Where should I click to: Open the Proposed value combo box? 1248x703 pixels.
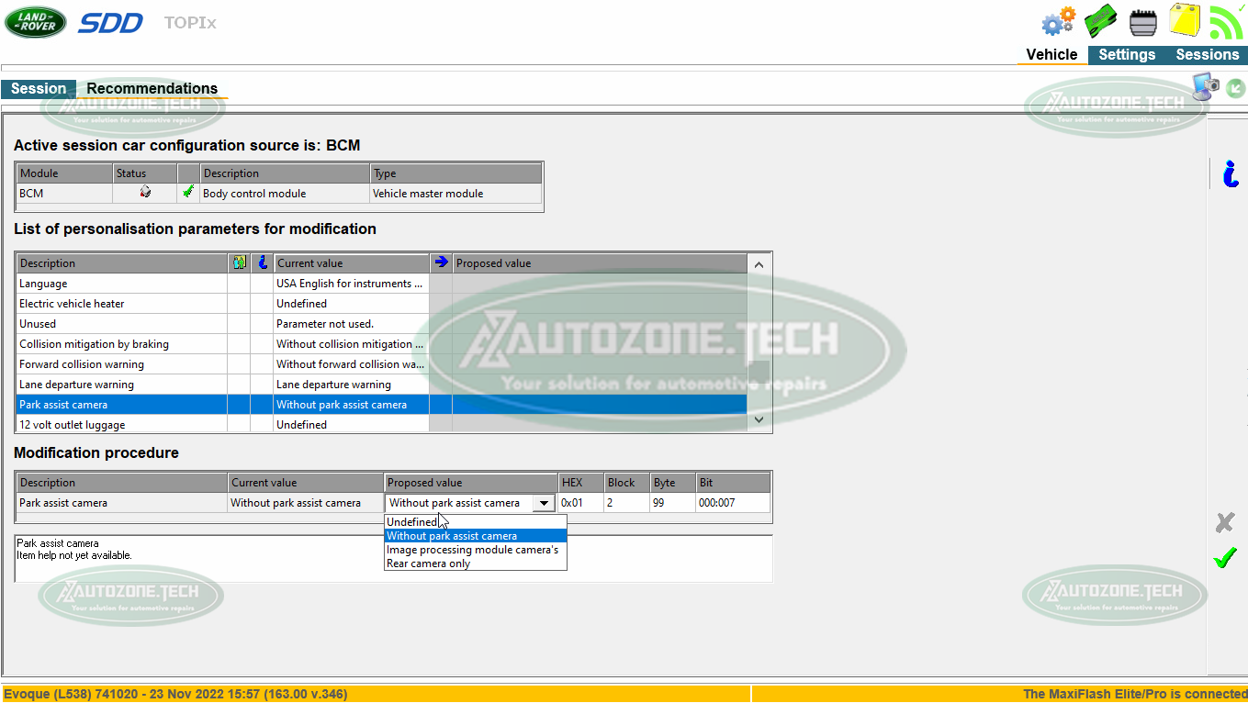tap(543, 503)
